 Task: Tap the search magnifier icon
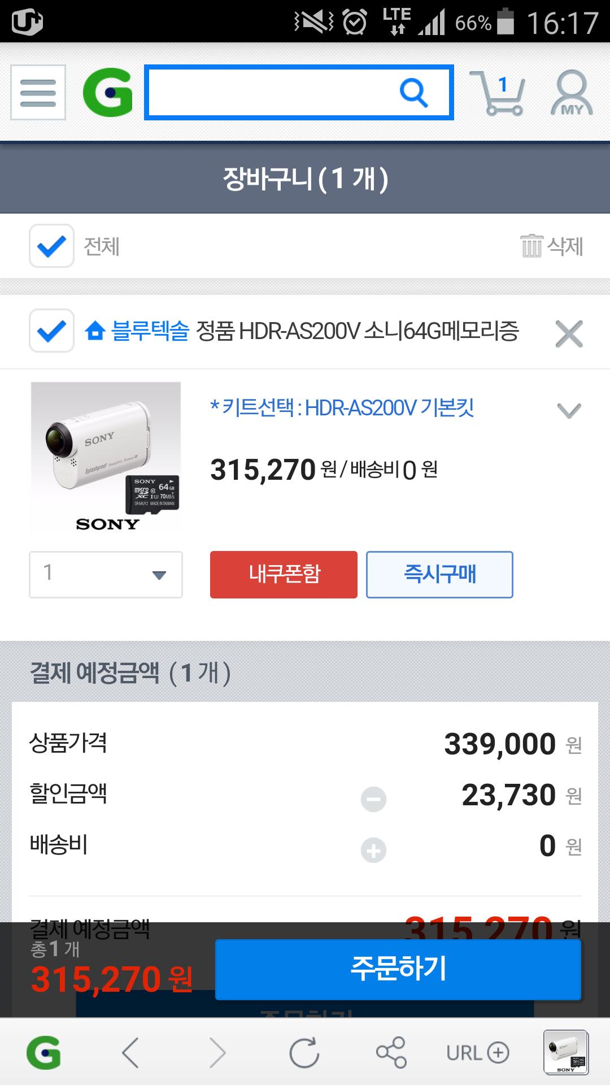coord(413,92)
